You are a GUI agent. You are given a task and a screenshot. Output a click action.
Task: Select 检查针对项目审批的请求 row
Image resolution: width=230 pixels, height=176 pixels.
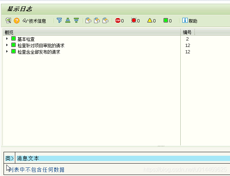pos(41,46)
